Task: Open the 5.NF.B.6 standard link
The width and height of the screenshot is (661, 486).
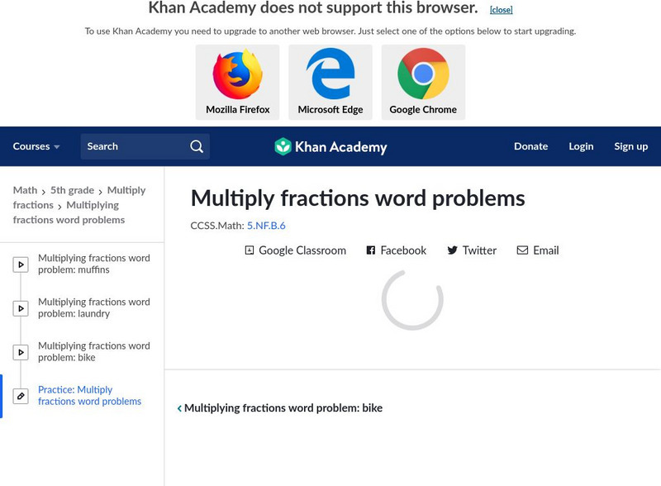Action: (x=266, y=225)
